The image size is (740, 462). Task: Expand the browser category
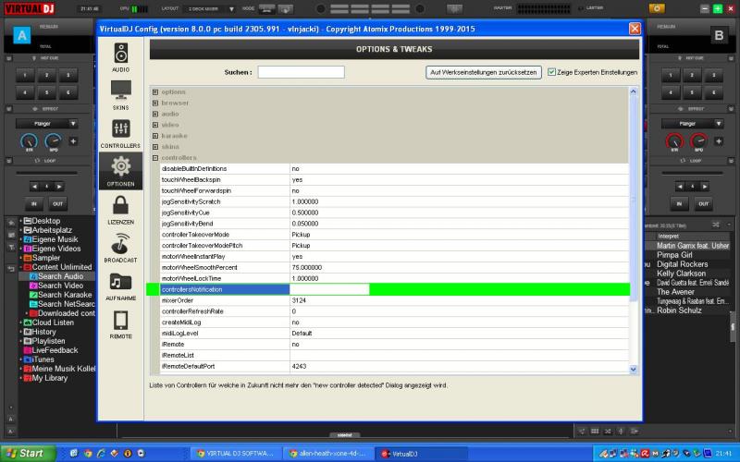click(155, 103)
